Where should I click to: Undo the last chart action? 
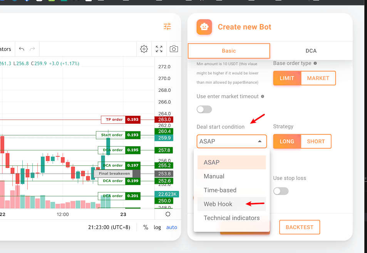pyautogui.click(x=22, y=49)
